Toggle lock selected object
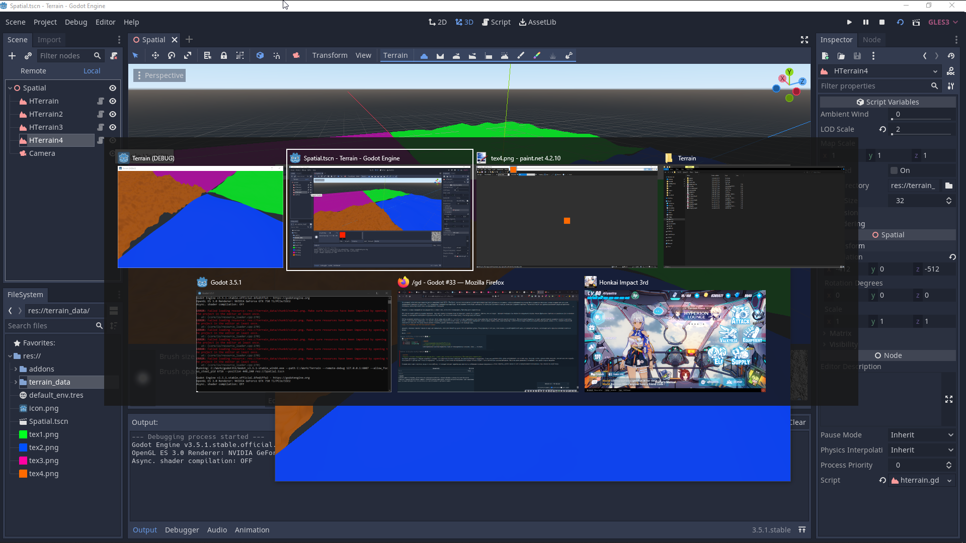This screenshot has width=966, height=543. point(224,56)
